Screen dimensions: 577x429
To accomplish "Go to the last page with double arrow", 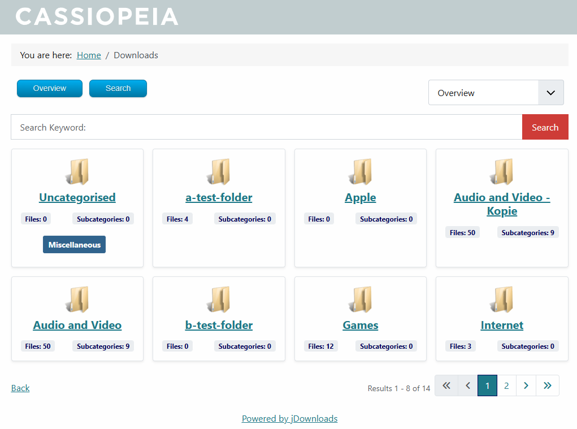I will point(547,385).
